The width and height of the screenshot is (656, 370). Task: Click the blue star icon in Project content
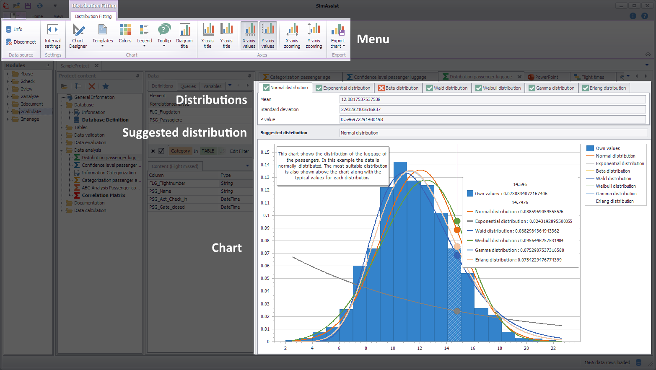pyautogui.click(x=106, y=86)
